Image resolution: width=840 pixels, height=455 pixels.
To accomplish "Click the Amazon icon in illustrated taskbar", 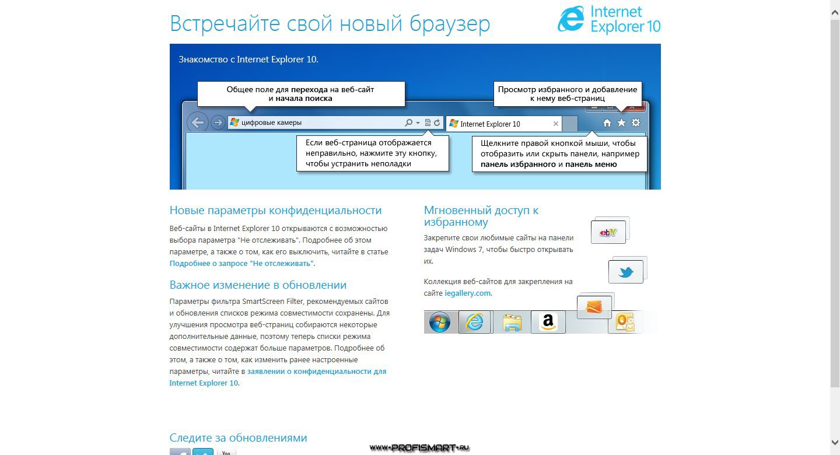I will click(x=548, y=322).
